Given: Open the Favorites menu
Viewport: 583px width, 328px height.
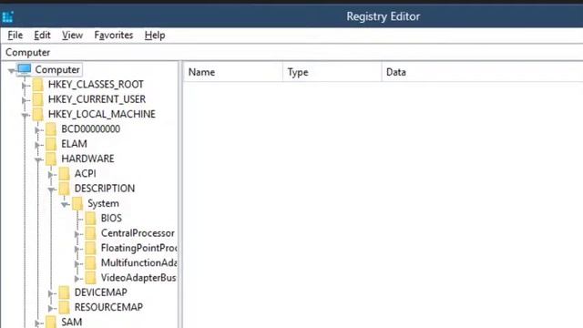Looking at the screenshot, I should (x=113, y=36).
